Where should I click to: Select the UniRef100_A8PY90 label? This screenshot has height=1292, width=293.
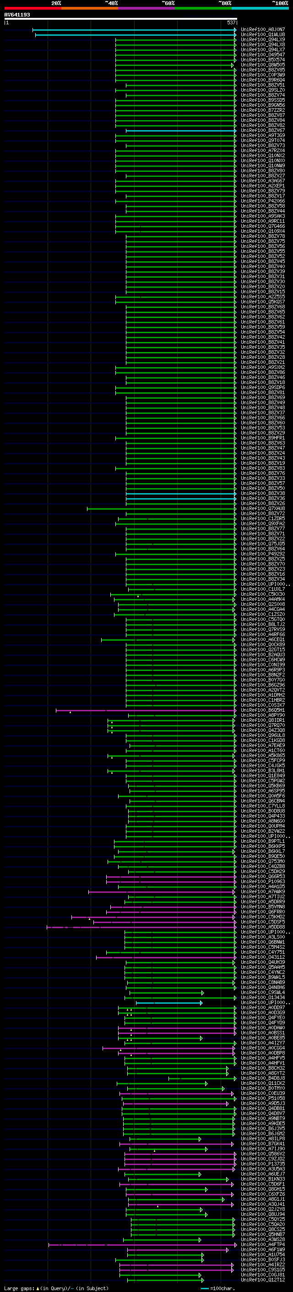pyautogui.click(x=263, y=715)
